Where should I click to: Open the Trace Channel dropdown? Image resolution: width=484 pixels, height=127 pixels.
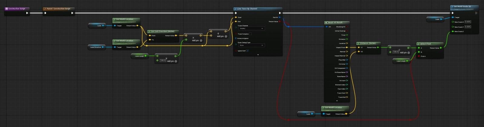pyautogui.click(x=251, y=28)
